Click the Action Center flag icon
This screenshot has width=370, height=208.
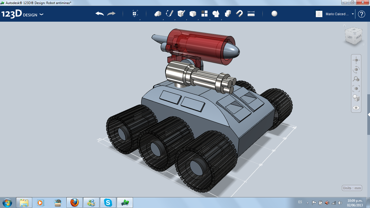pos(314,203)
